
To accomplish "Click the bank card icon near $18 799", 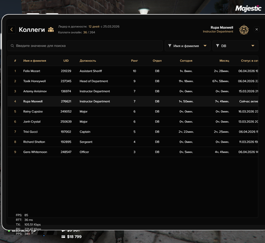I will pyautogui.click(x=63, y=237).
